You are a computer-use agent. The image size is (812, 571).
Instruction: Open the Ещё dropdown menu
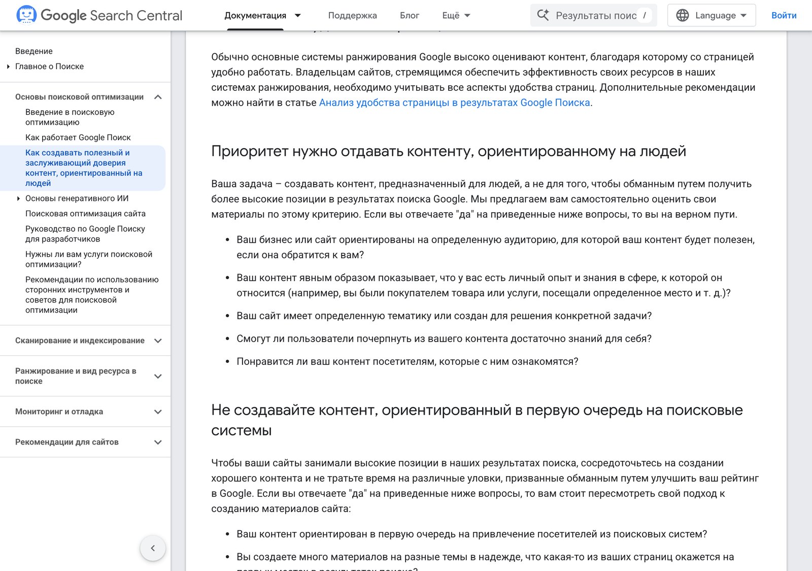coord(456,15)
